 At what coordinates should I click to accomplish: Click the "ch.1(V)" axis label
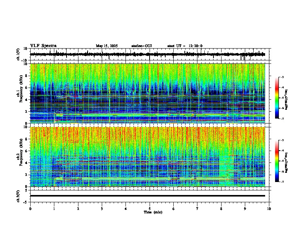pos(18,54)
